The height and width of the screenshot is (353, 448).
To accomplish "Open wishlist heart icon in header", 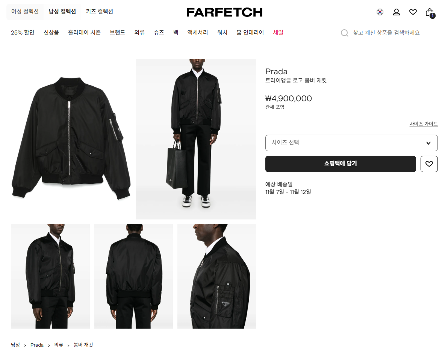I will click(x=413, y=12).
